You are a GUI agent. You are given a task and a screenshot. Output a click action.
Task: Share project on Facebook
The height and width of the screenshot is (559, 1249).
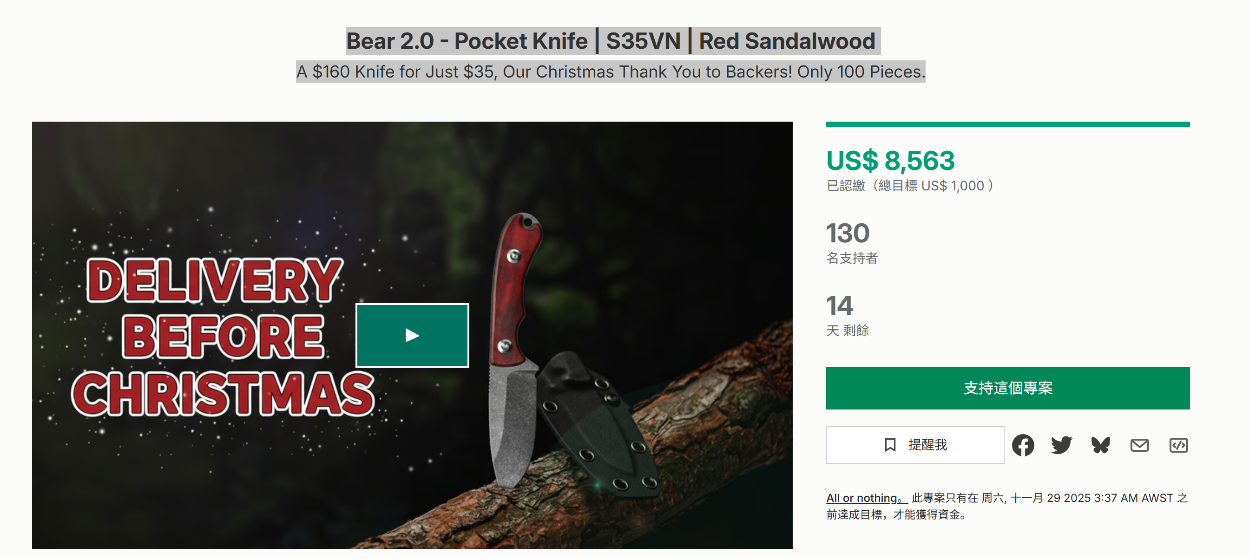coord(1023,445)
